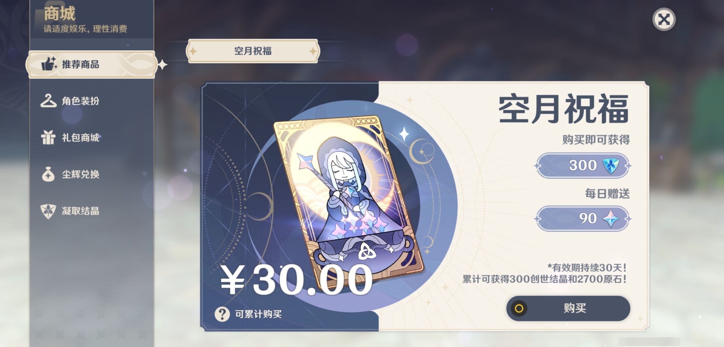The height and width of the screenshot is (347, 724).
Task: Click the 90 daily primogems reward pill
Action: coord(583,219)
